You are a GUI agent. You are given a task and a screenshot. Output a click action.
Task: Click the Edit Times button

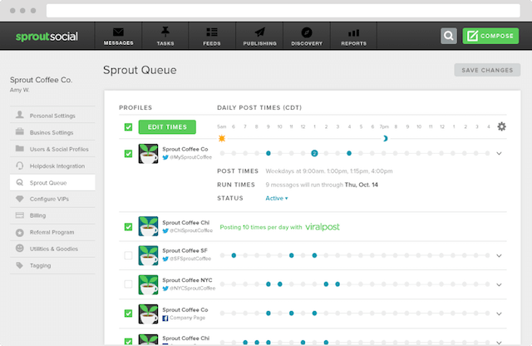(x=167, y=127)
